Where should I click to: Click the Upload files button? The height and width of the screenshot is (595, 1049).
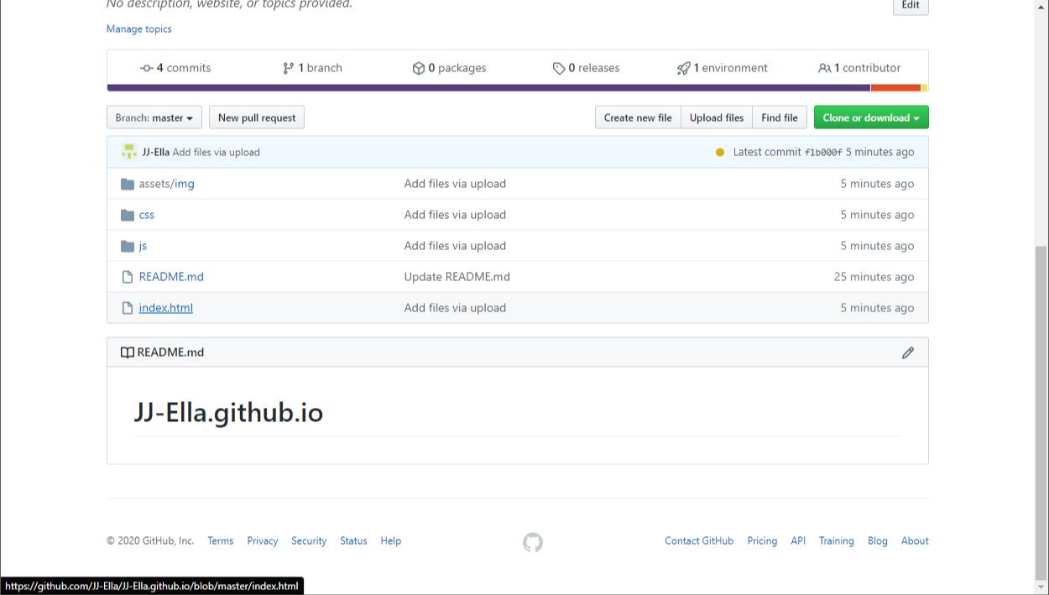tap(717, 117)
